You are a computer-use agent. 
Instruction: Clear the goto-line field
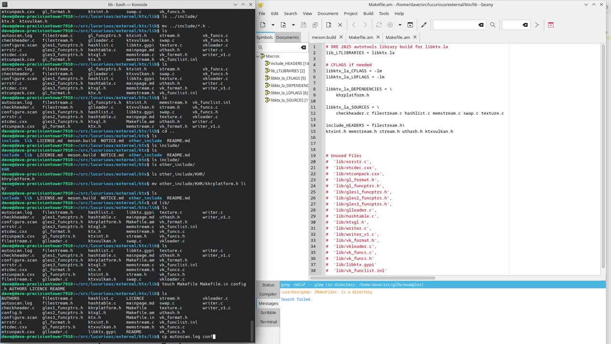coord(525,25)
